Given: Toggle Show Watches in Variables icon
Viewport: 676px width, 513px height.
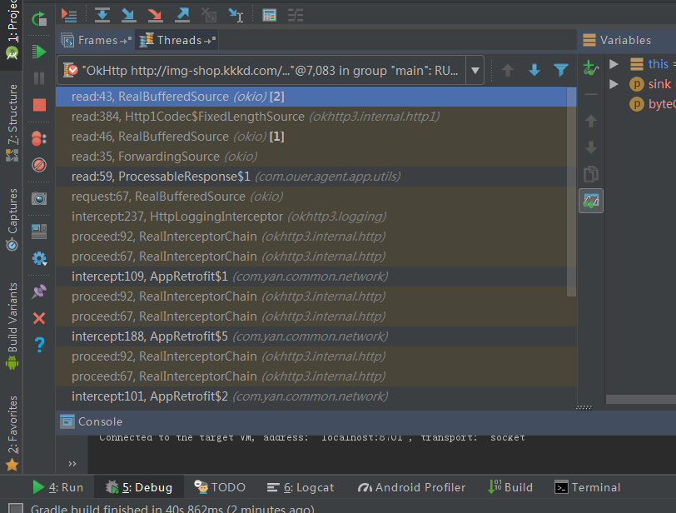Looking at the screenshot, I should (591, 201).
